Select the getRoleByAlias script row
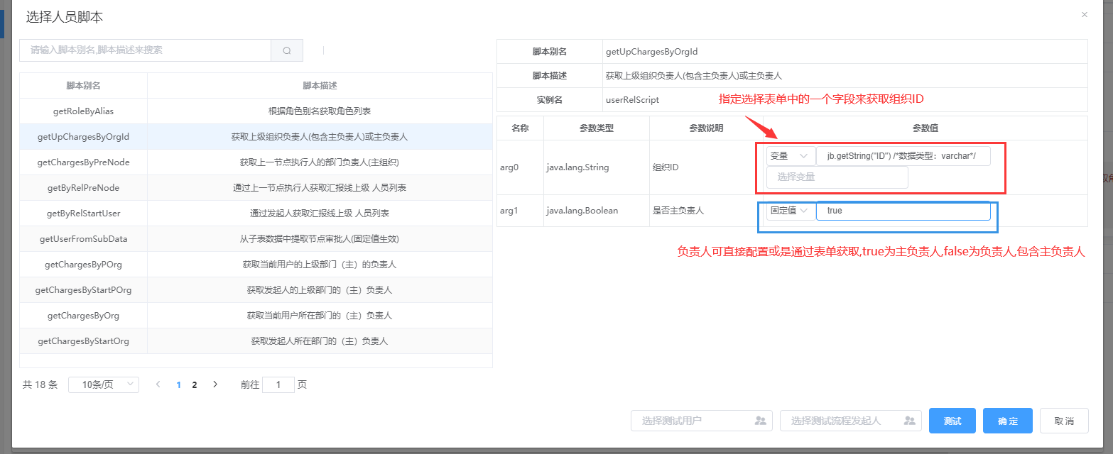 (256, 111)
